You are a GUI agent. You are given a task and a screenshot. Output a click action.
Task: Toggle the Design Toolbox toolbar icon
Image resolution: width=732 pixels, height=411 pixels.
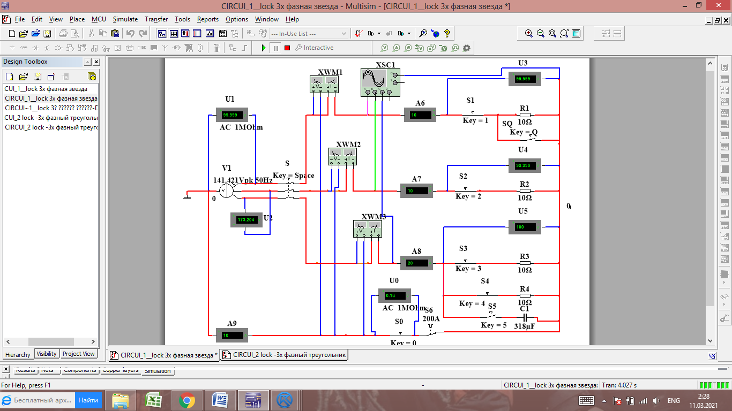[x=162, y=33]
